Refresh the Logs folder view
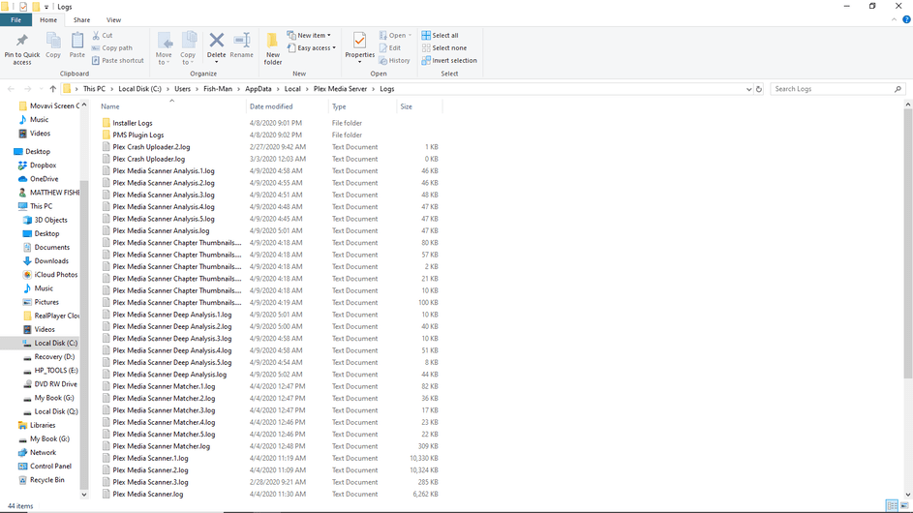The image size is (913, 513). [x=759, y=89]
